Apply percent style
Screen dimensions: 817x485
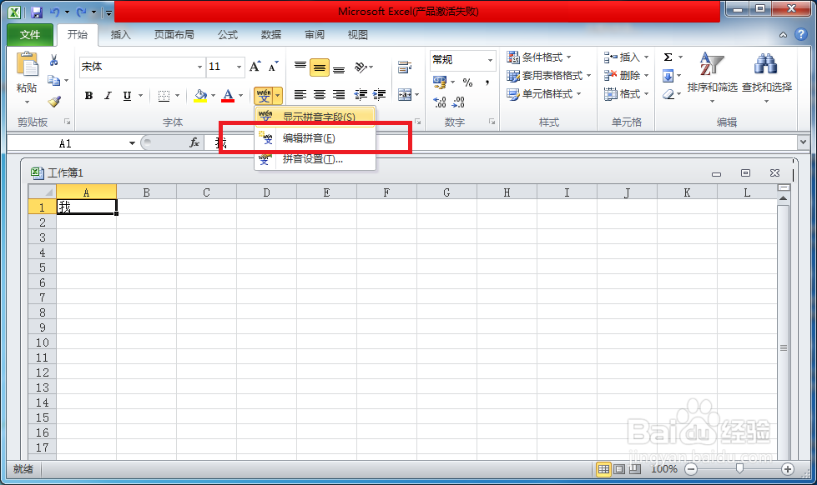[x=468, y=82]
